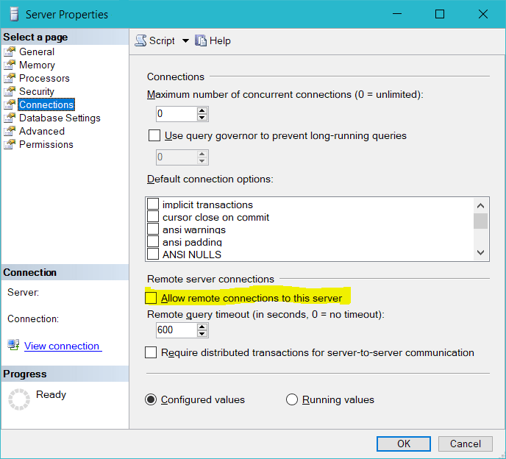The image size is (506, 459).
Task: Open the Advanced page
Action: (42, 131)
